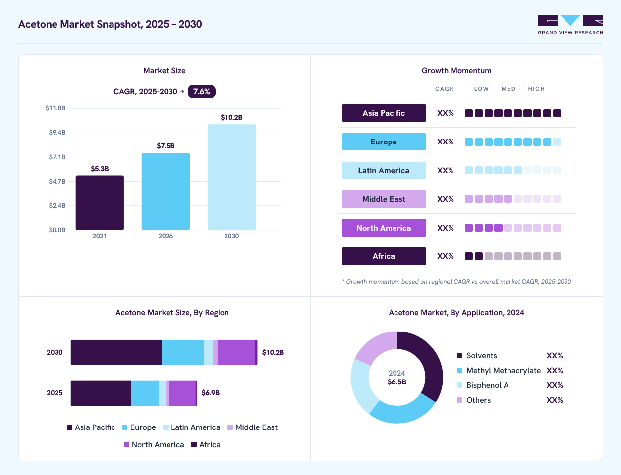
Task: Click the Africa legend swatch under region chart
Action: click(194, 445)
